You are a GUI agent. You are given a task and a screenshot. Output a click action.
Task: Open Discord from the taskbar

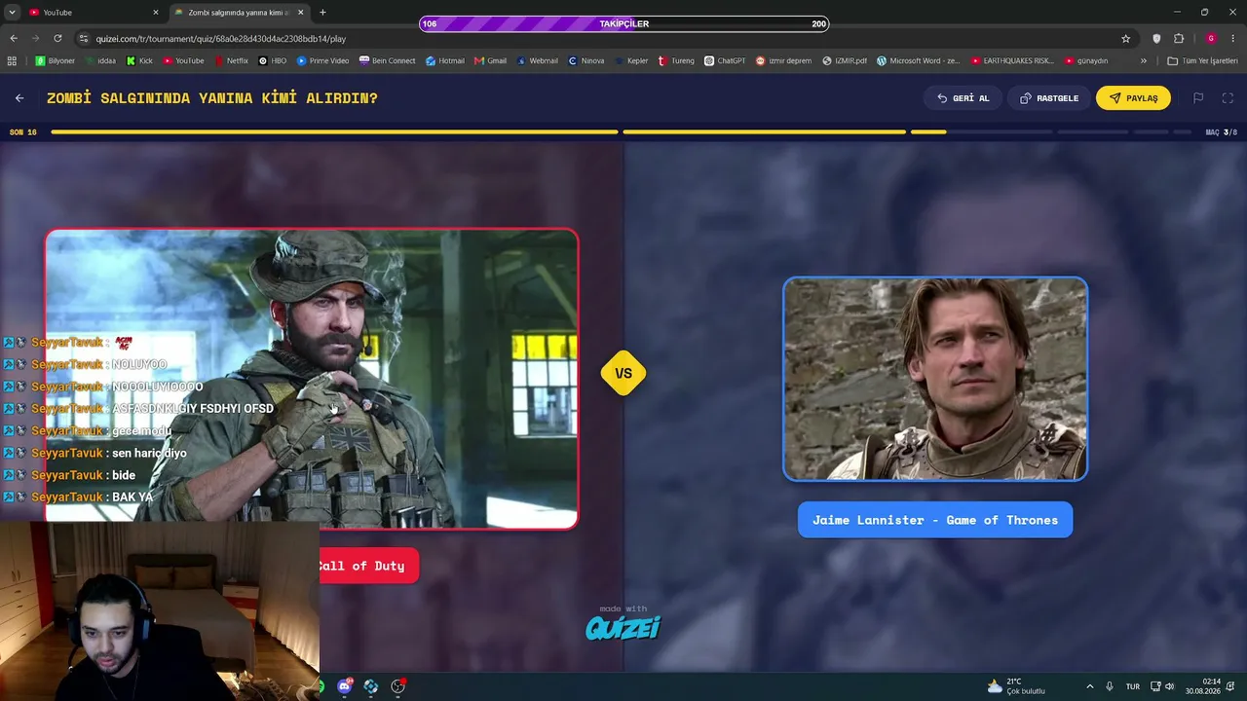(344, 686)
